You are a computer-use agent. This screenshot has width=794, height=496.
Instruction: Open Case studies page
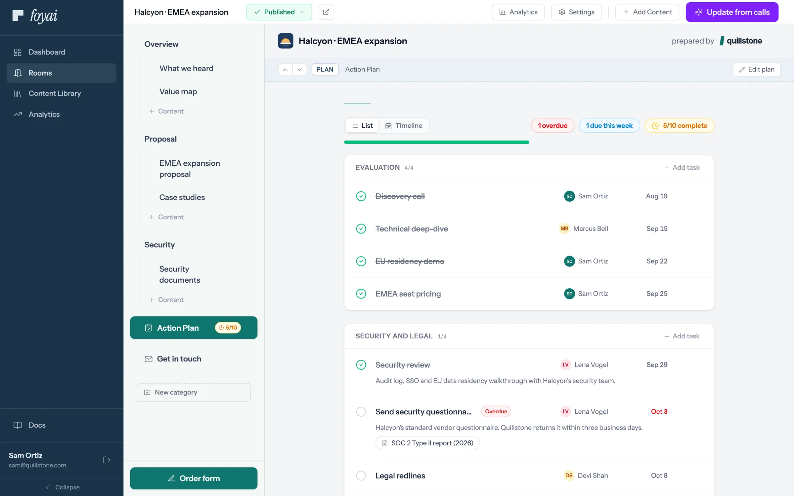point(182,197)
